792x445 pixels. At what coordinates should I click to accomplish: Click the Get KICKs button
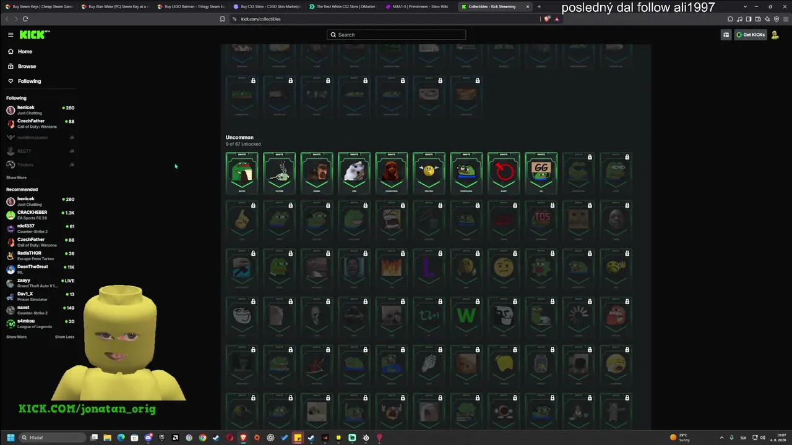[x=750, y=35]
